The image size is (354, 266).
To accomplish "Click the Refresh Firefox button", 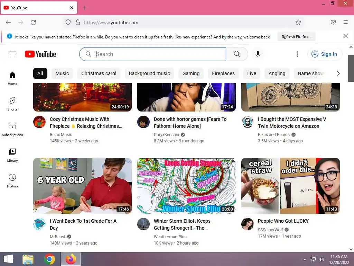I will click(296, 37).
